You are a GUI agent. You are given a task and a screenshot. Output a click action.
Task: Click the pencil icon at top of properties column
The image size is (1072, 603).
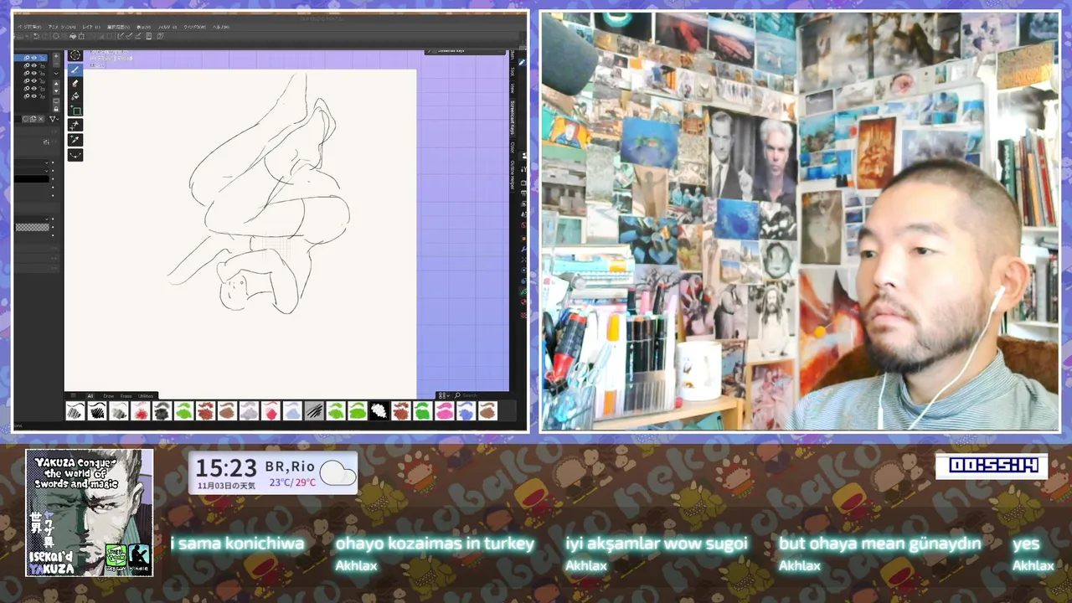tap(522, 62)
